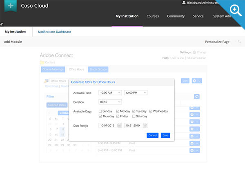Open gear menu for 9:45 PM - 10:00 PM slot
245x181 pixels.
pos(194,150)
